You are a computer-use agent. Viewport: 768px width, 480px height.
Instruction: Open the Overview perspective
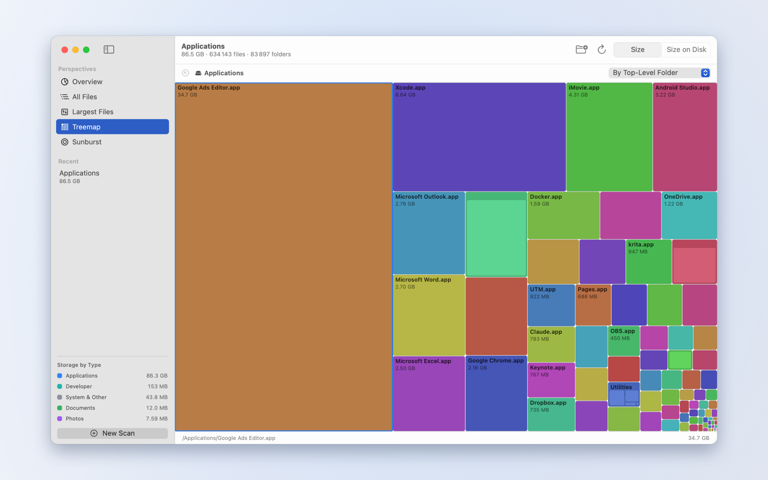112,82
